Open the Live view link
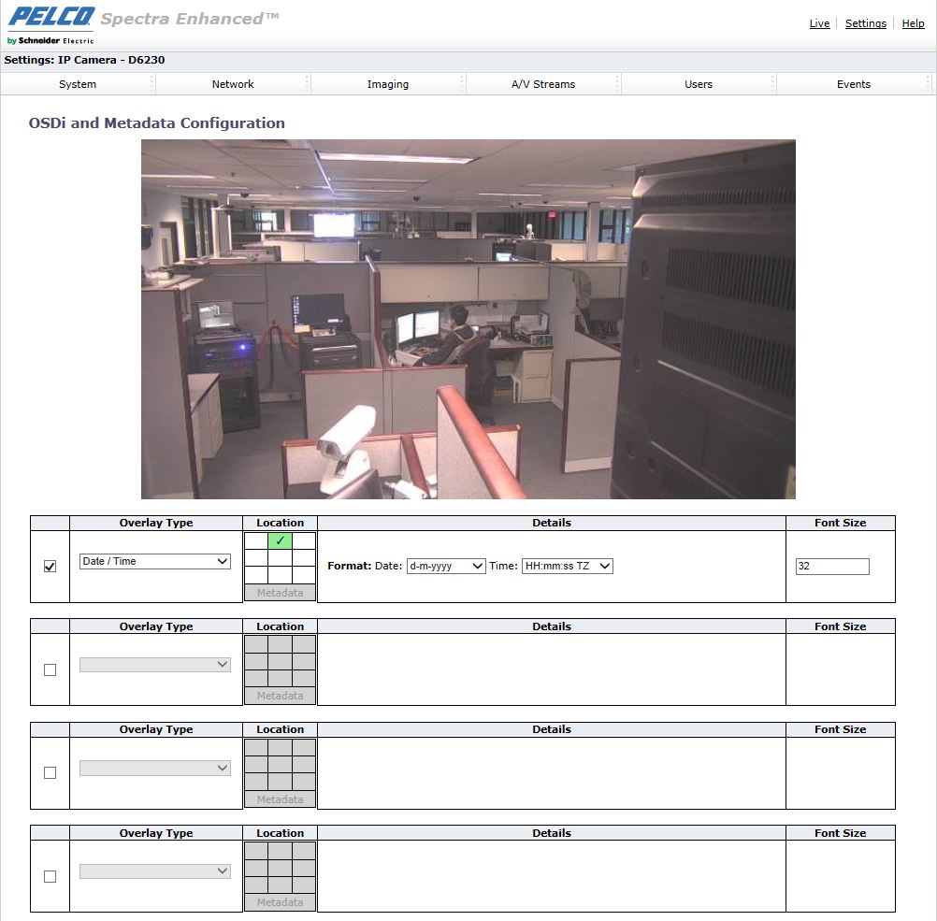The width and height of the screenshot is (937, 921). coord(819,23)
